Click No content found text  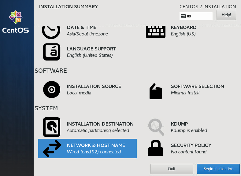tap(189, 152)
